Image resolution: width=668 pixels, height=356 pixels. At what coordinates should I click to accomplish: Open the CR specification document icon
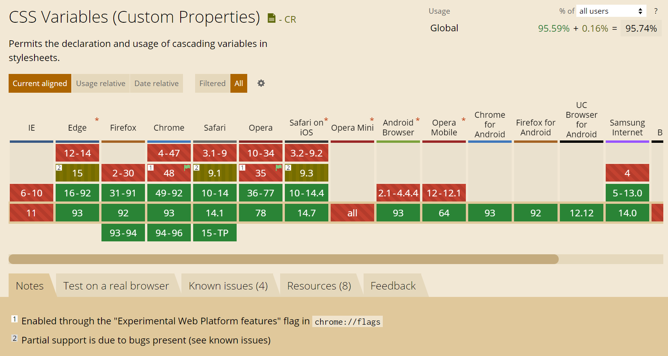[x=272, y=18]
